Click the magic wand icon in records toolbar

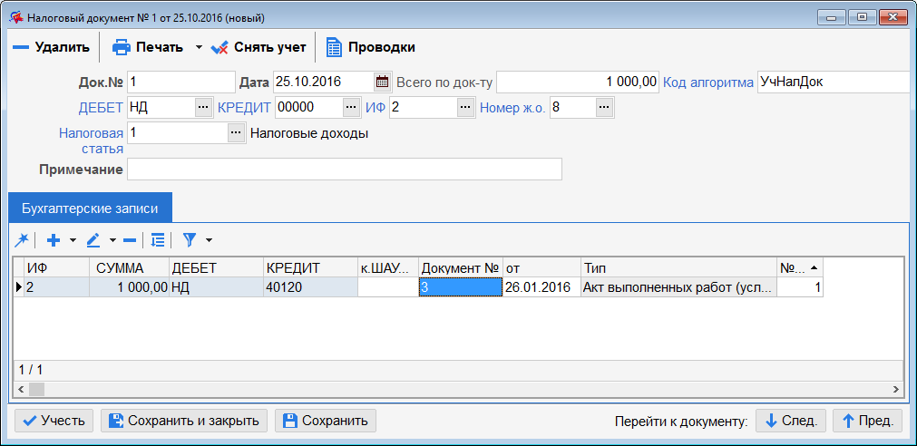(x=21, y=239)
